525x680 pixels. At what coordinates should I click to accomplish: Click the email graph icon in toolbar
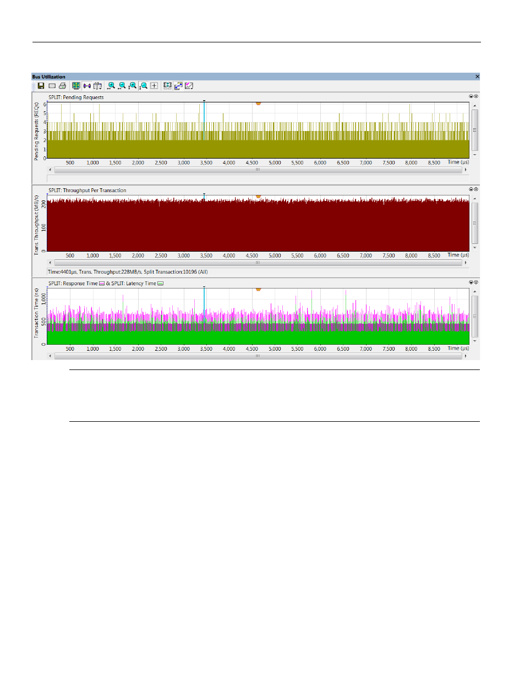point(52,86)
